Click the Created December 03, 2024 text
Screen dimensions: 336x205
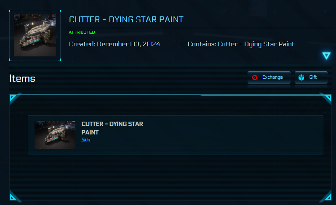(115, 44)
